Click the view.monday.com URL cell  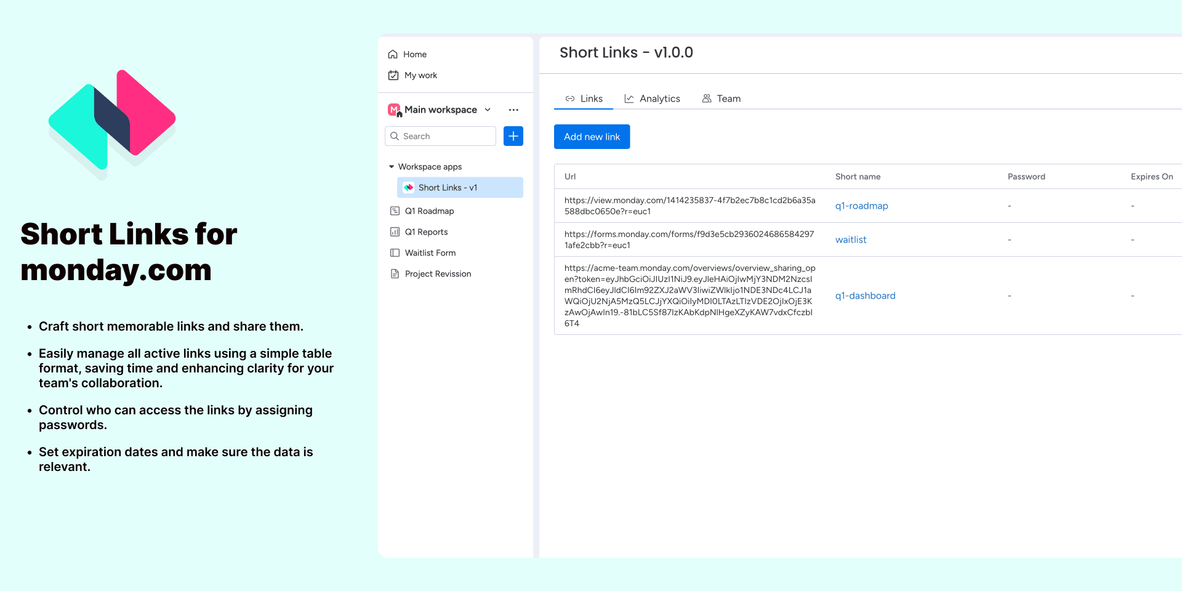[x=689, y=206]
